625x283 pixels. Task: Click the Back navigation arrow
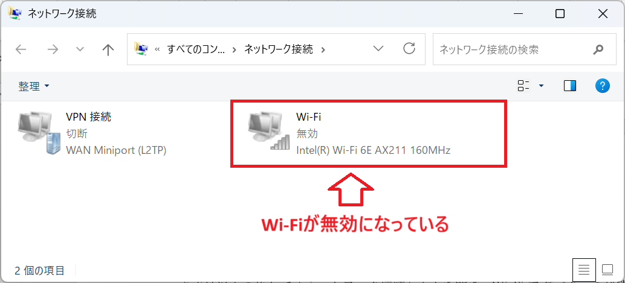(x=21, y=49)
